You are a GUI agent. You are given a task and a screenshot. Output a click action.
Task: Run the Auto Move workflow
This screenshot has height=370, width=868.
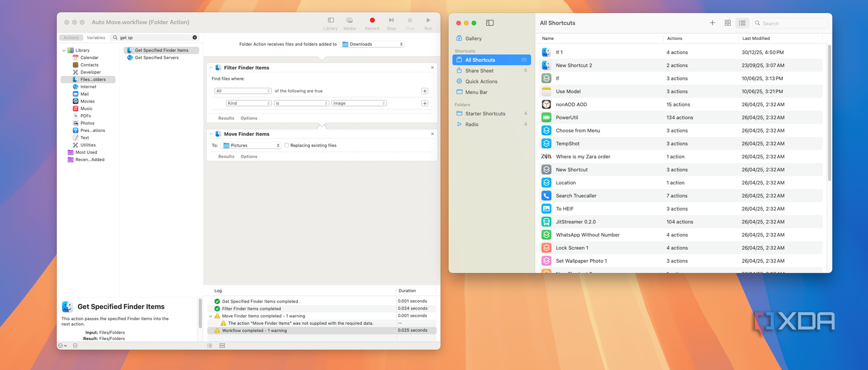[428, 20]
